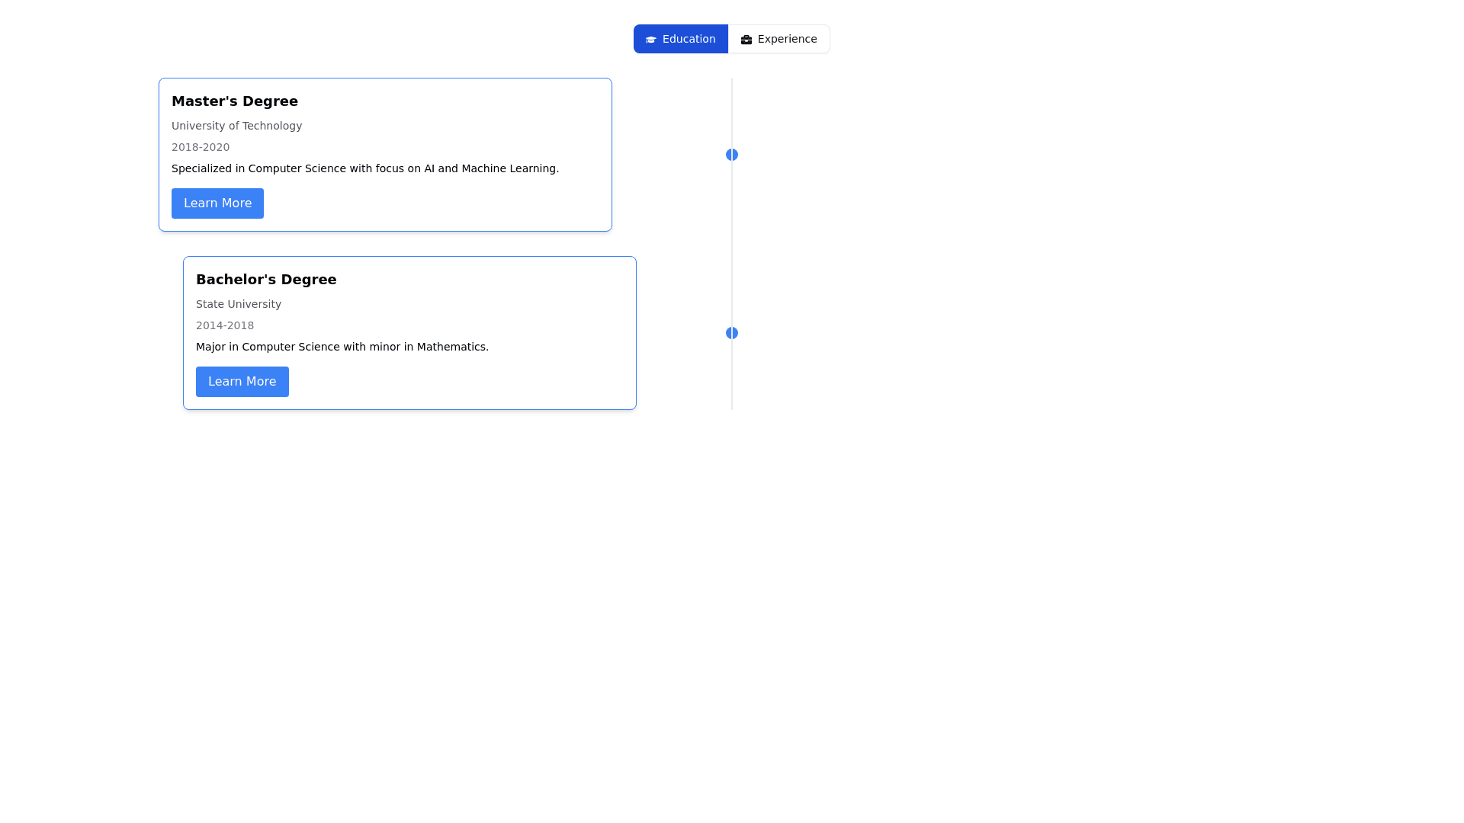Click the University of Technology text
1464x823 pixels.
tap(236, 126)
